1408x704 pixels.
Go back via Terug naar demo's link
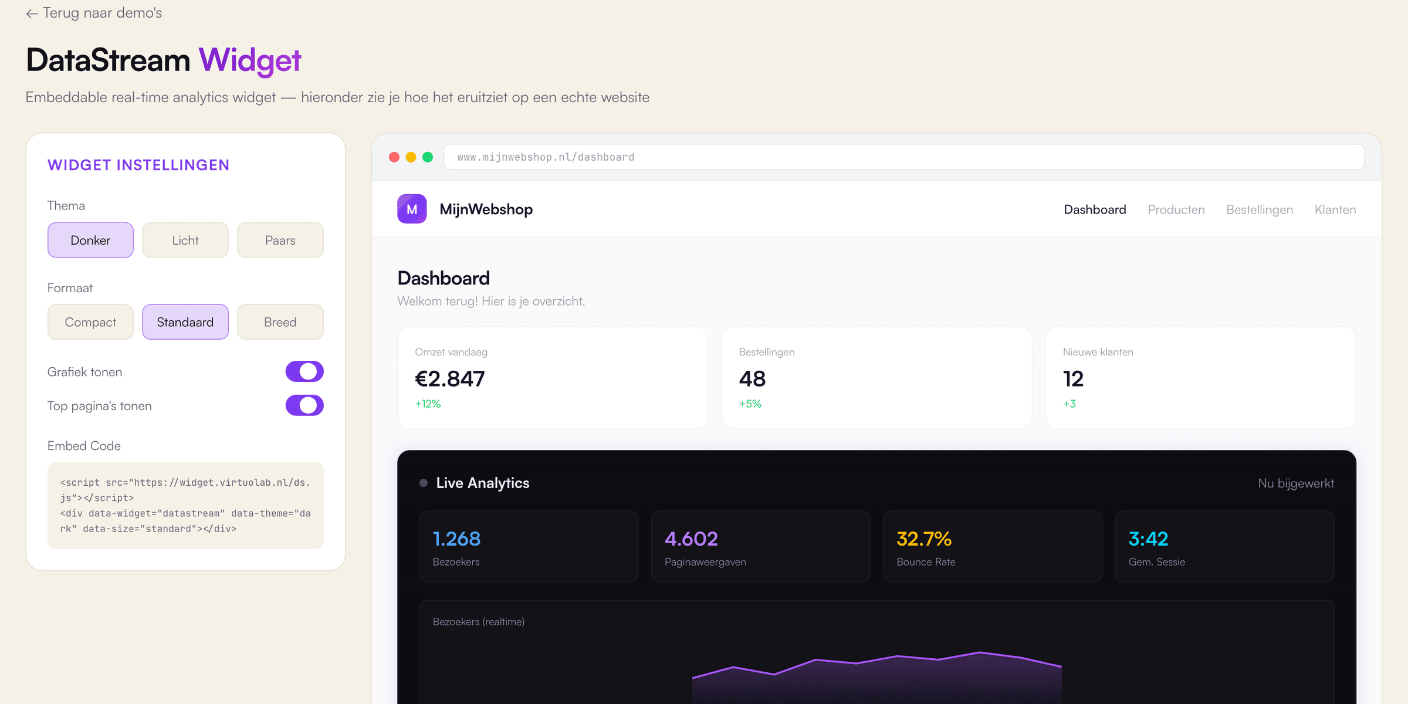94,13
